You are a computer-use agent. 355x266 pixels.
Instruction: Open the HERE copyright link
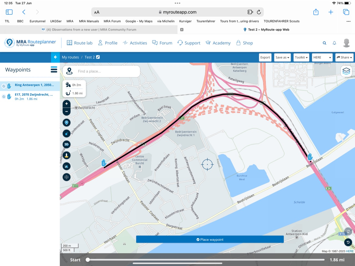350,251
